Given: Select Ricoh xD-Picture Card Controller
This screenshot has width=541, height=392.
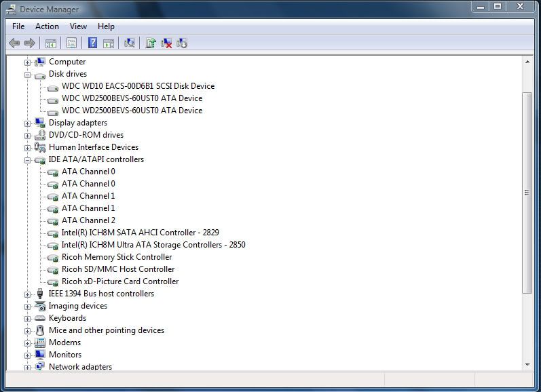Looking at the screenshot, I should click(x=120, y=281).
